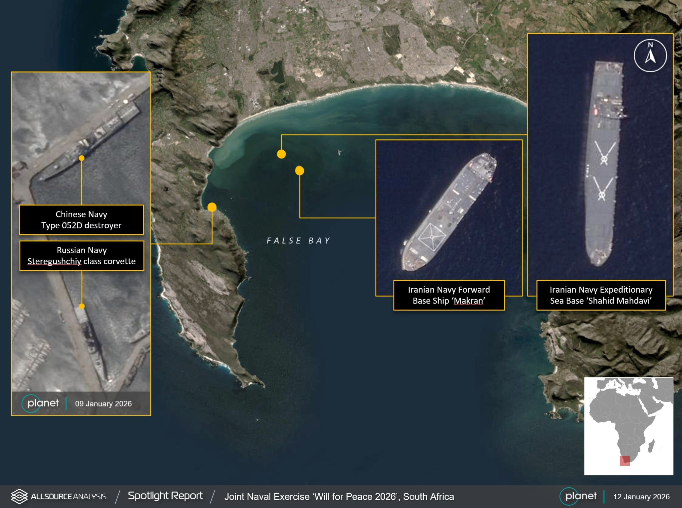The image size is (682, 508).
Task: Click the Iranian Navy Forward Base Ship Makran label
Action: point(449,295)
